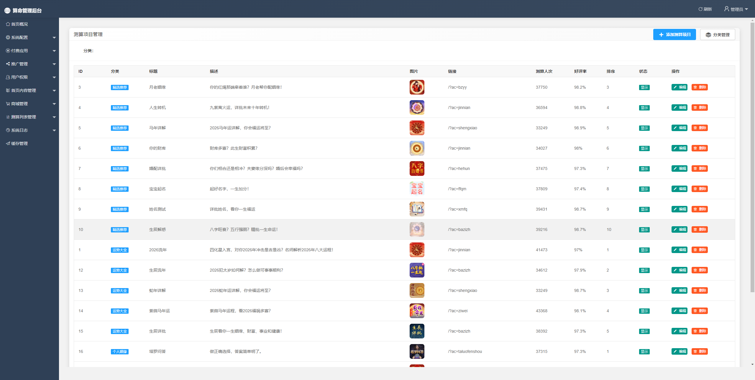Click the 精选推荐 tag on 姓名测试 row
This screenshot has width=755, height=380.
[x=119, y=209]
